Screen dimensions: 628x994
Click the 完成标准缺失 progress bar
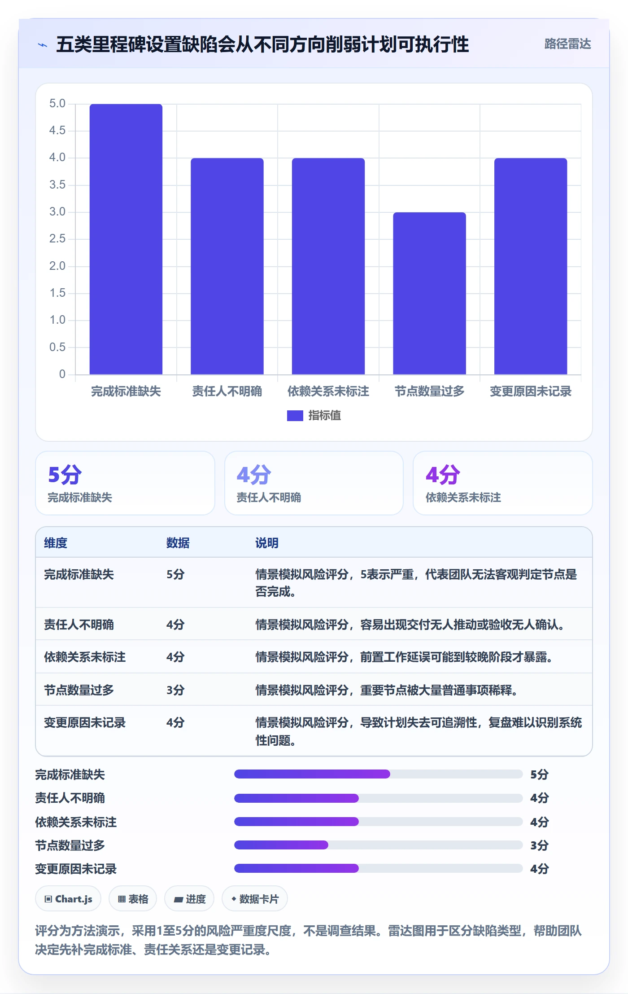click(379, 774)
